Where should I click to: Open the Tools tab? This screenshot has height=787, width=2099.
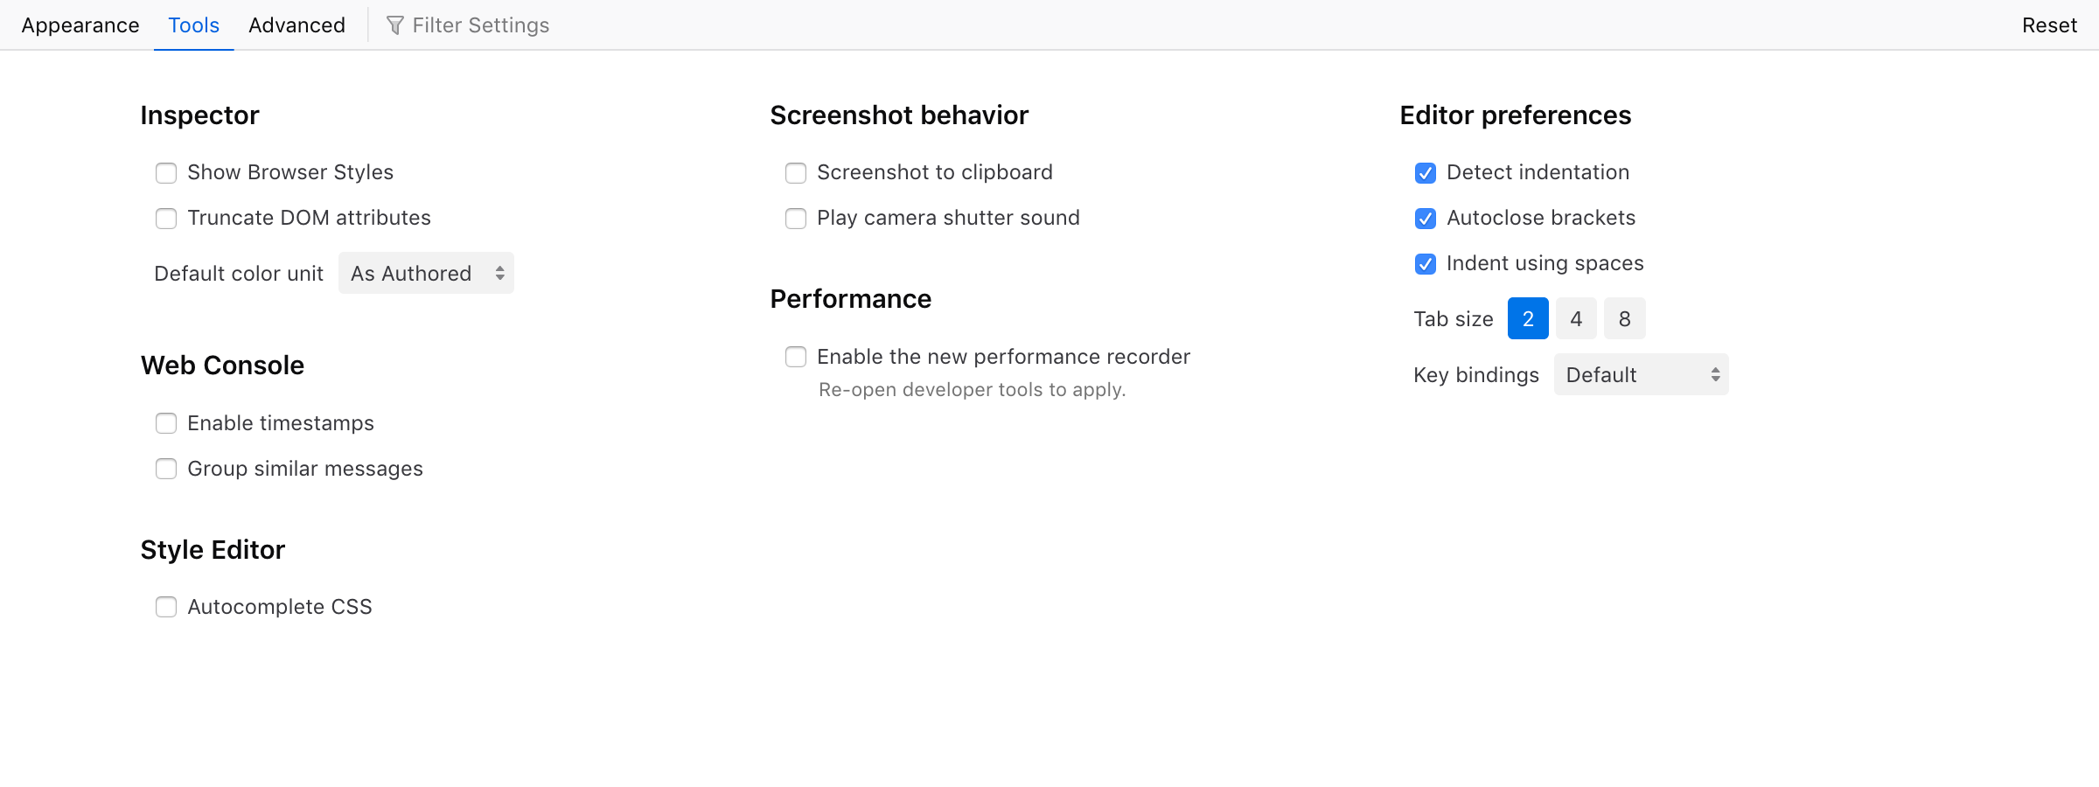pyautogui.click(x=192, y=24)
